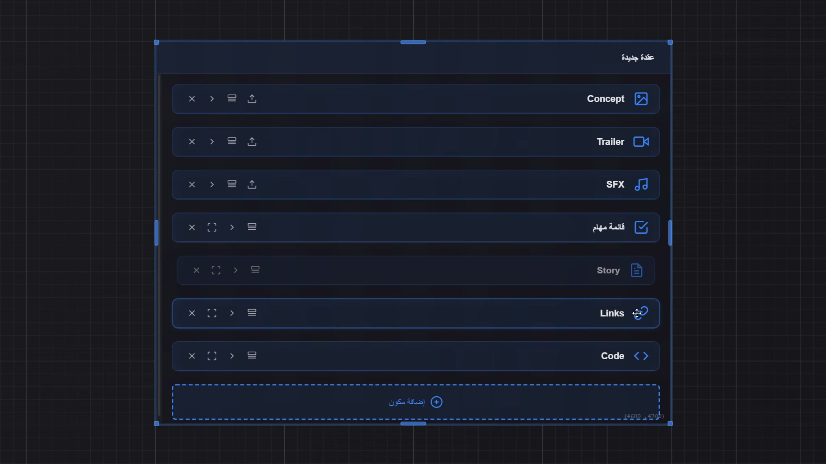Click the checklist icon next to قائمة مهام
This screenshot has height=464, width=826.
(x=642, y=227)
